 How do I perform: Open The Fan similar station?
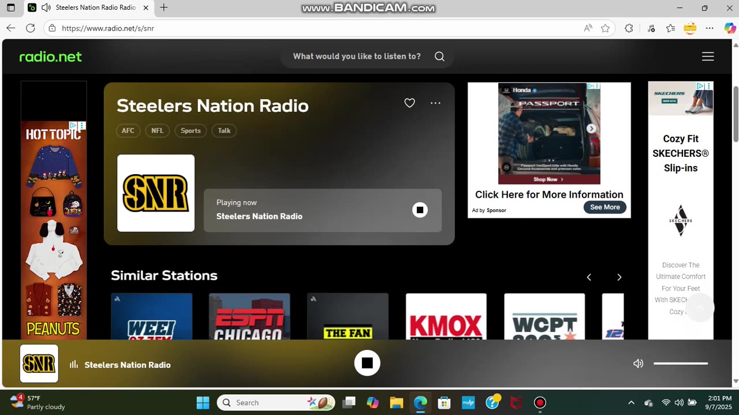click(348, 316)
